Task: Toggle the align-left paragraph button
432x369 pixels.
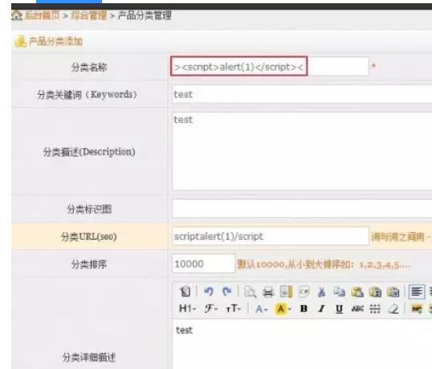Action: click(x=417, y=292)
